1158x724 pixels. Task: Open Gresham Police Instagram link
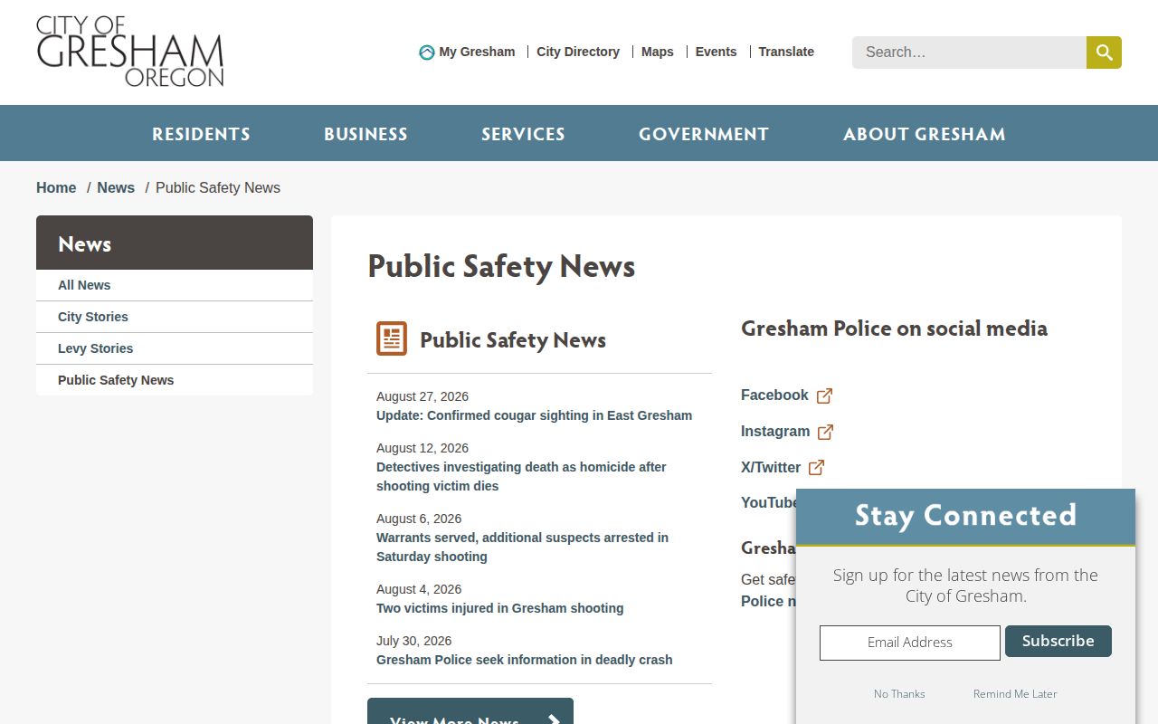click(775, 432)
